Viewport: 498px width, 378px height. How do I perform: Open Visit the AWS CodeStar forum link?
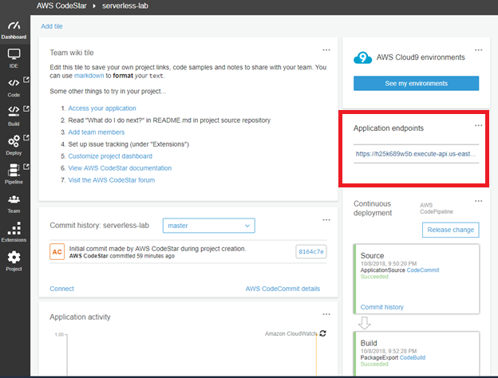click(112, 180)
